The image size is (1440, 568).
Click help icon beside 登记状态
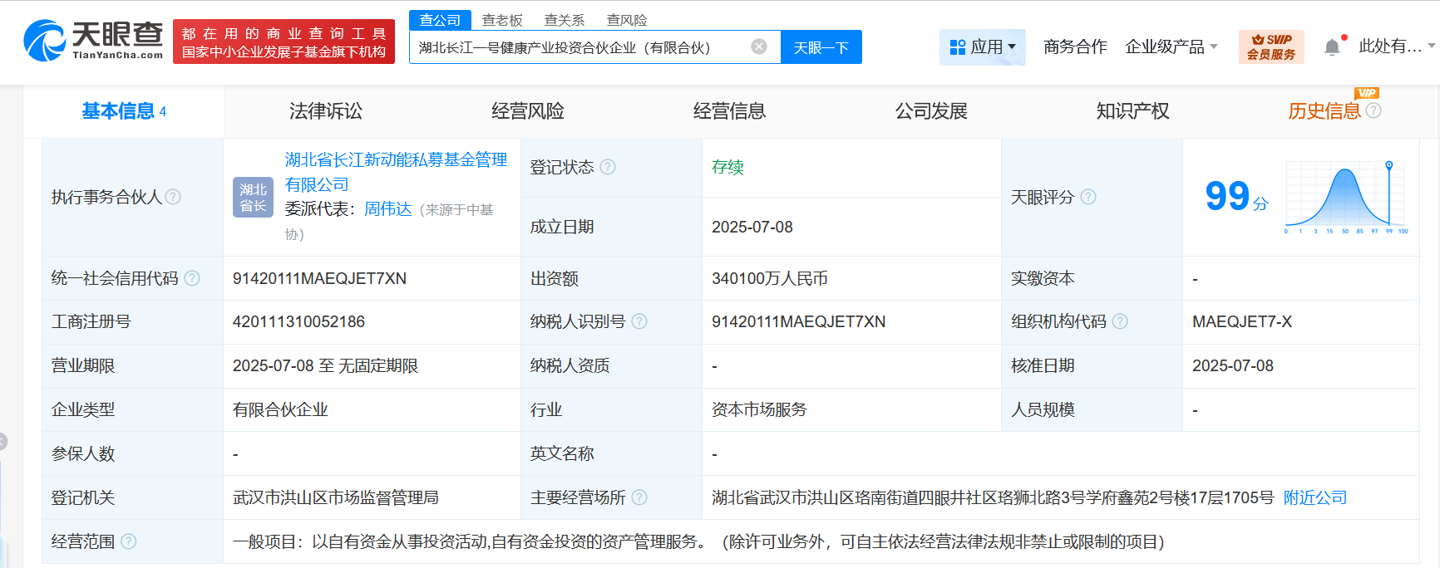(608, 167)
